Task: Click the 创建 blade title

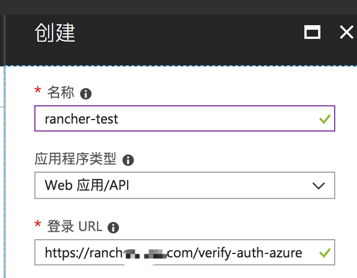Action: pyautogui.click(x=55, y=33)
